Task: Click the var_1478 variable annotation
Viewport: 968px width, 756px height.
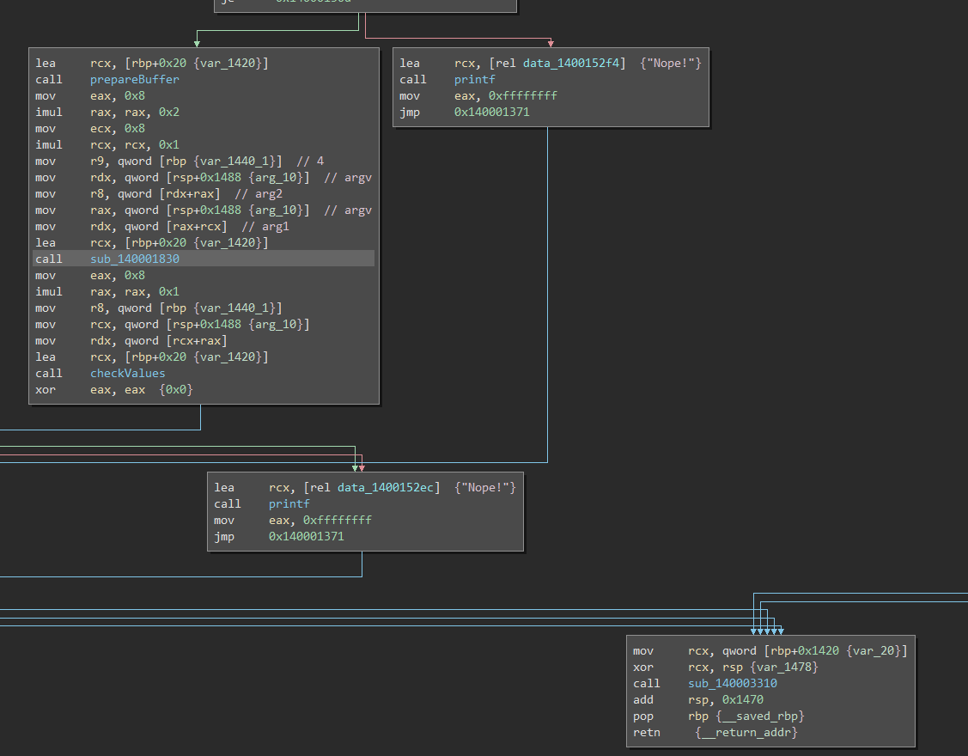Action: point(784,667)
